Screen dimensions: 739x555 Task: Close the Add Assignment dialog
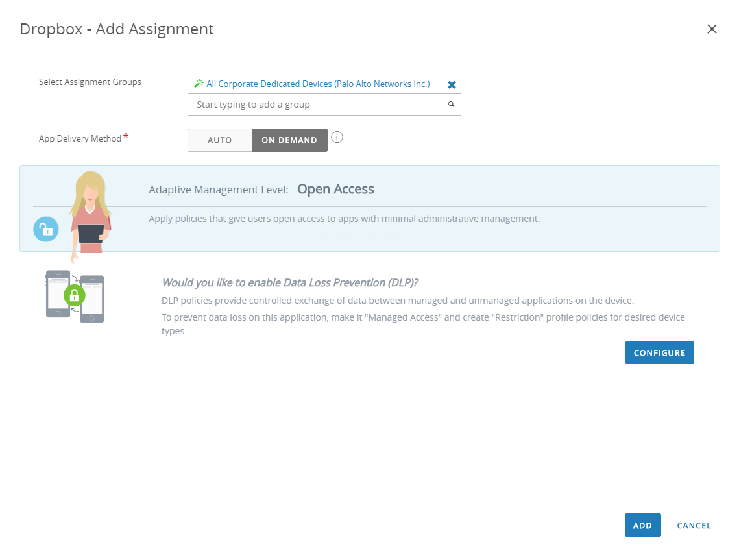[x=712, y=29]
